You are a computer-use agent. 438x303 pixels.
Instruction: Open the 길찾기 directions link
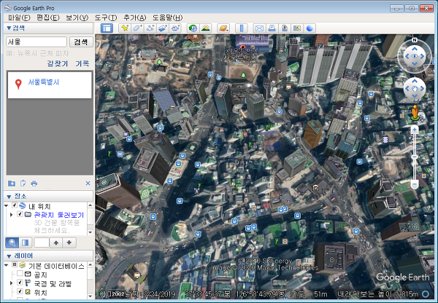click(58, 63)
